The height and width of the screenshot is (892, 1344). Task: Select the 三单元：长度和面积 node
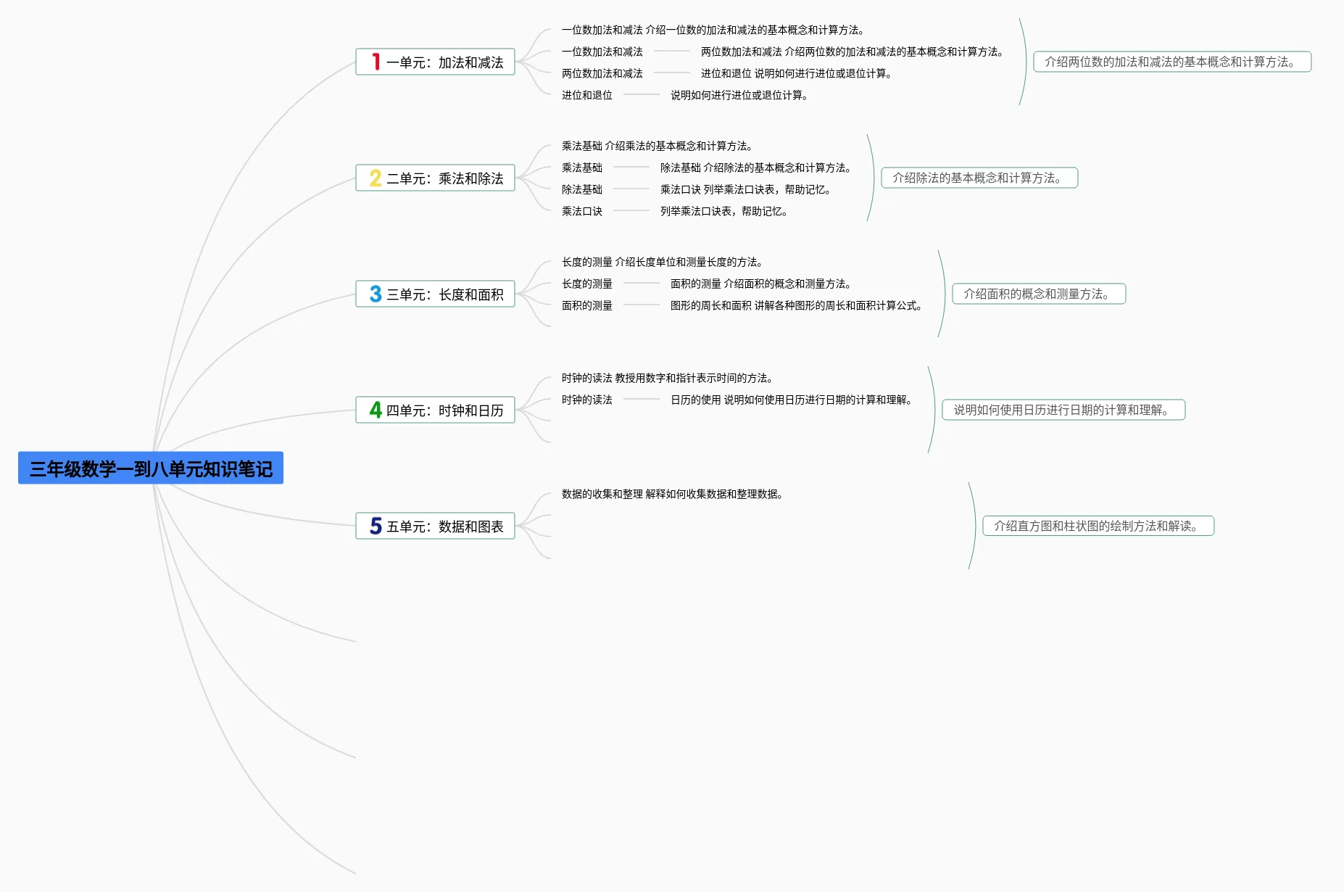click(x=435, y=294)
